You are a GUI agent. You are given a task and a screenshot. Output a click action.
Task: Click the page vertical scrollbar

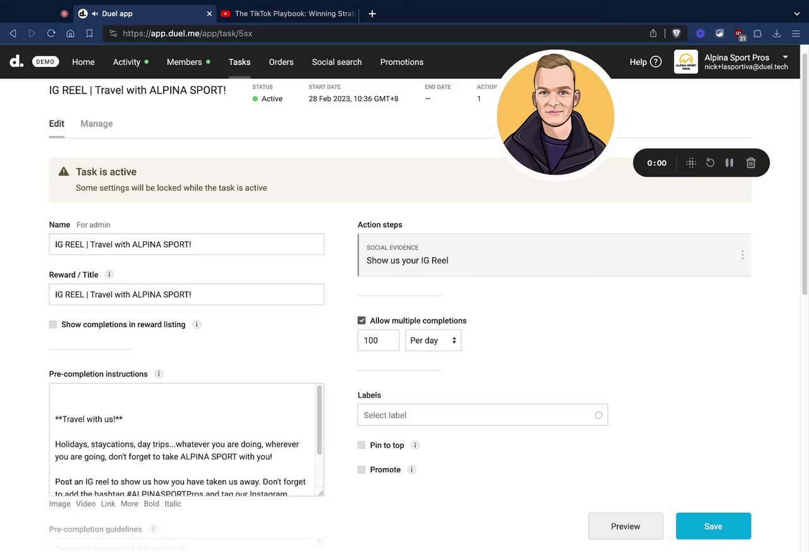coord(805,174)
